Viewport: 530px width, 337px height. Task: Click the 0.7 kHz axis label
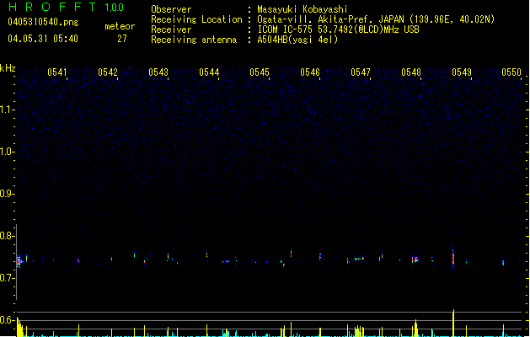tap(7, 278)
